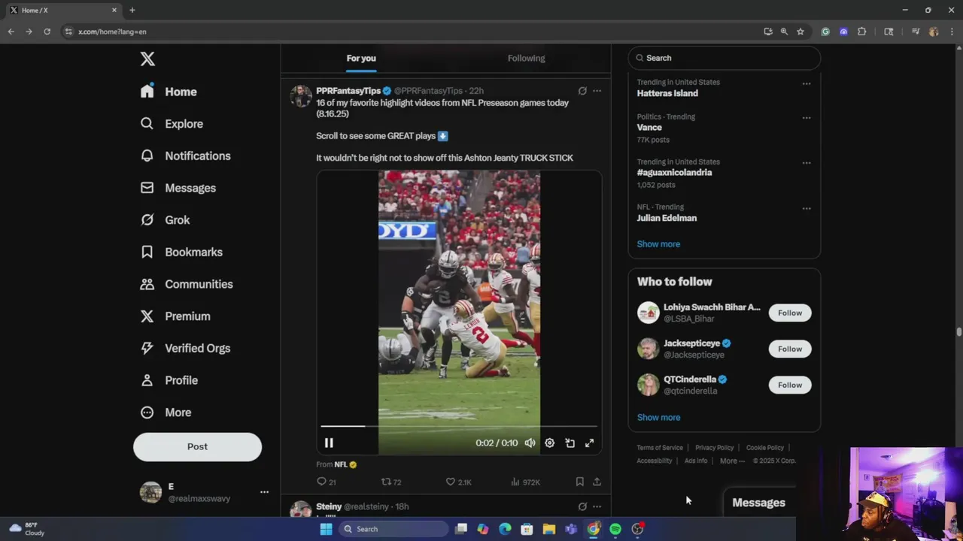Image resolution: width=963 pixels, height=541 pixels.
Task: Open options for Hatteras Island trend
Action: coord(807,83)
